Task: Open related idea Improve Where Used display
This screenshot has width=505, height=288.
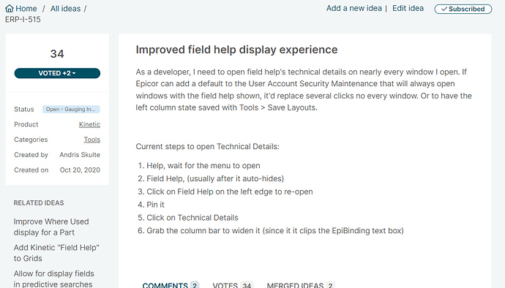Action: click(51, 227)
